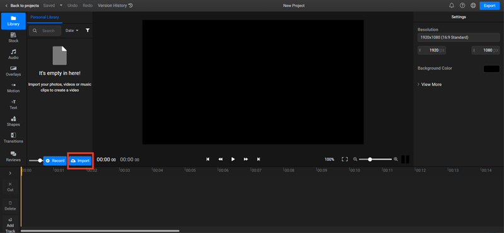Open the Resolution 1920x1080 dropdown
504x233 pixels.
459,38
